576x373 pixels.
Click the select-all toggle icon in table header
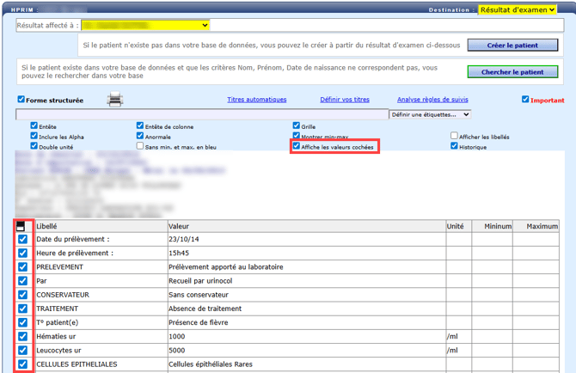point(21,227)
